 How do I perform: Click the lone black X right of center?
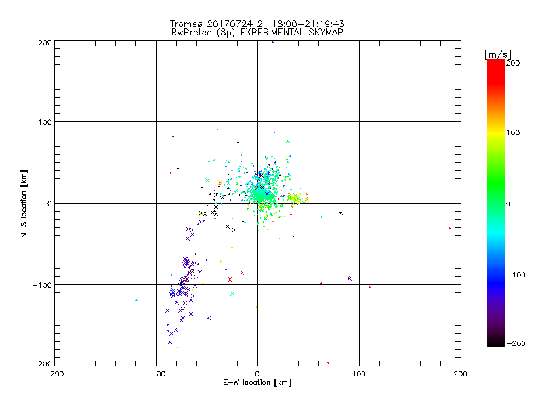tap(341, 213)
